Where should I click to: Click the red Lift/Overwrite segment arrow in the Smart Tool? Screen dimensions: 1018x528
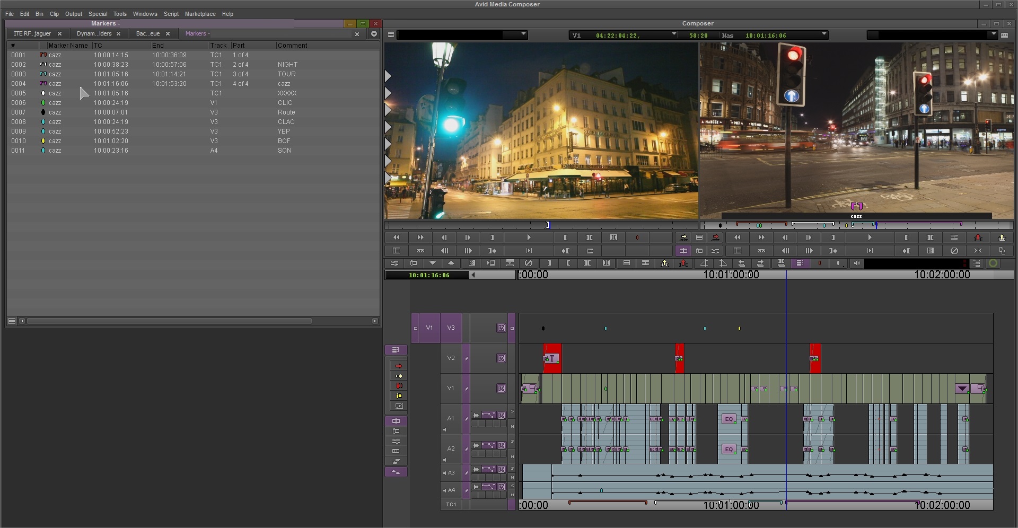(x=399, y=366)
